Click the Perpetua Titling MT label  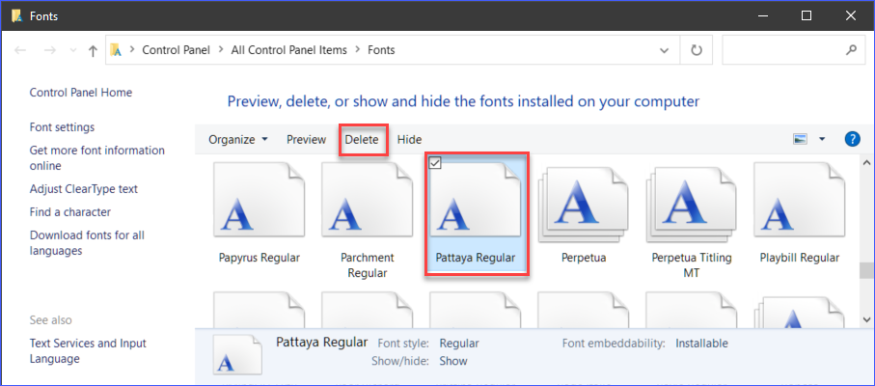tap(692, 265)
